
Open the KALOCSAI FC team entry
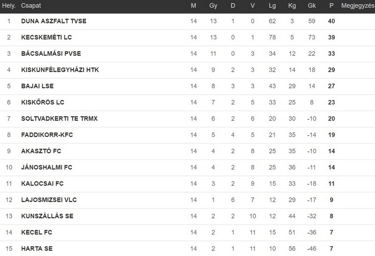click(42, 184)
